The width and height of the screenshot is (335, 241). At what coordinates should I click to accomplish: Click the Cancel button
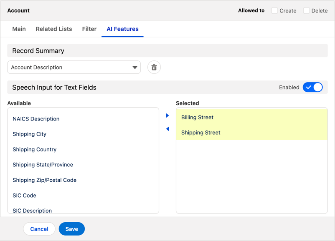(x=39, y=228)
